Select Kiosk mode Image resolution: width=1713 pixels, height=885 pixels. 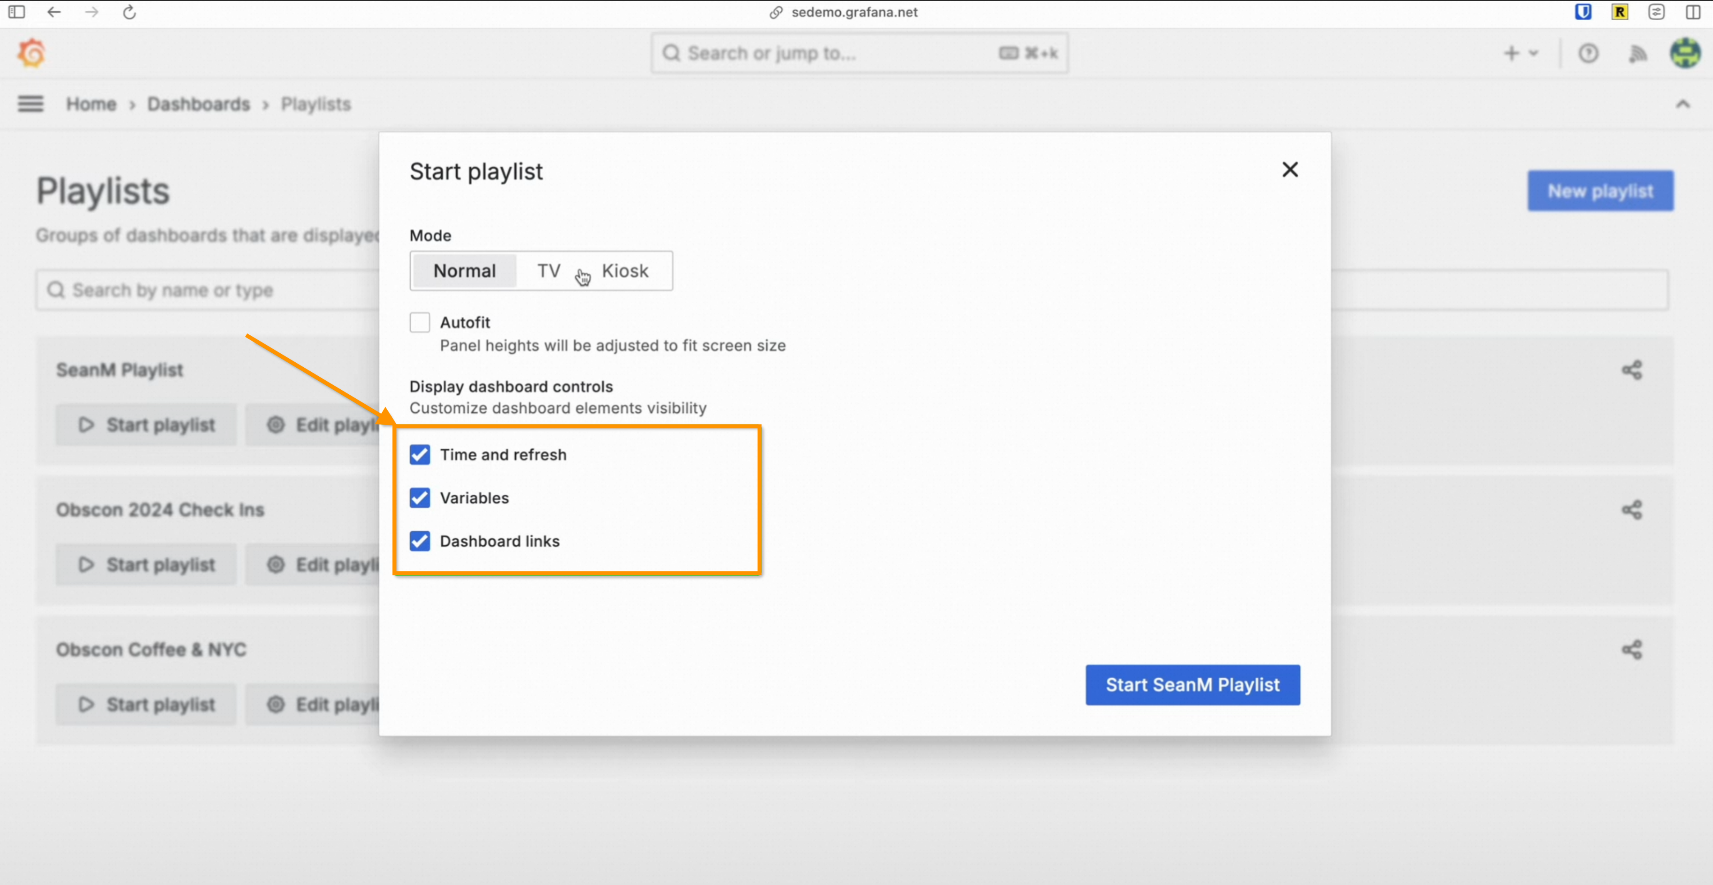[x=624, y=271]
